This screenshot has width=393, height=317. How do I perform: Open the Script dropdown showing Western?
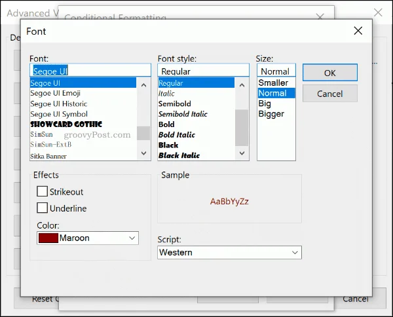(229, 252)
